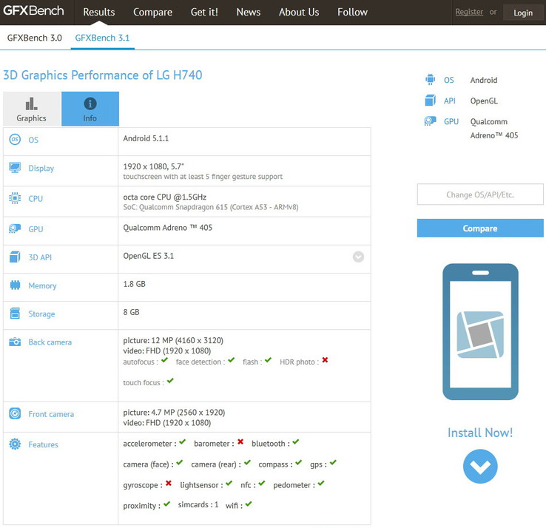Click the GPU label in table
The width and height of the screenshot is (546, 528).
pos(36,229)
